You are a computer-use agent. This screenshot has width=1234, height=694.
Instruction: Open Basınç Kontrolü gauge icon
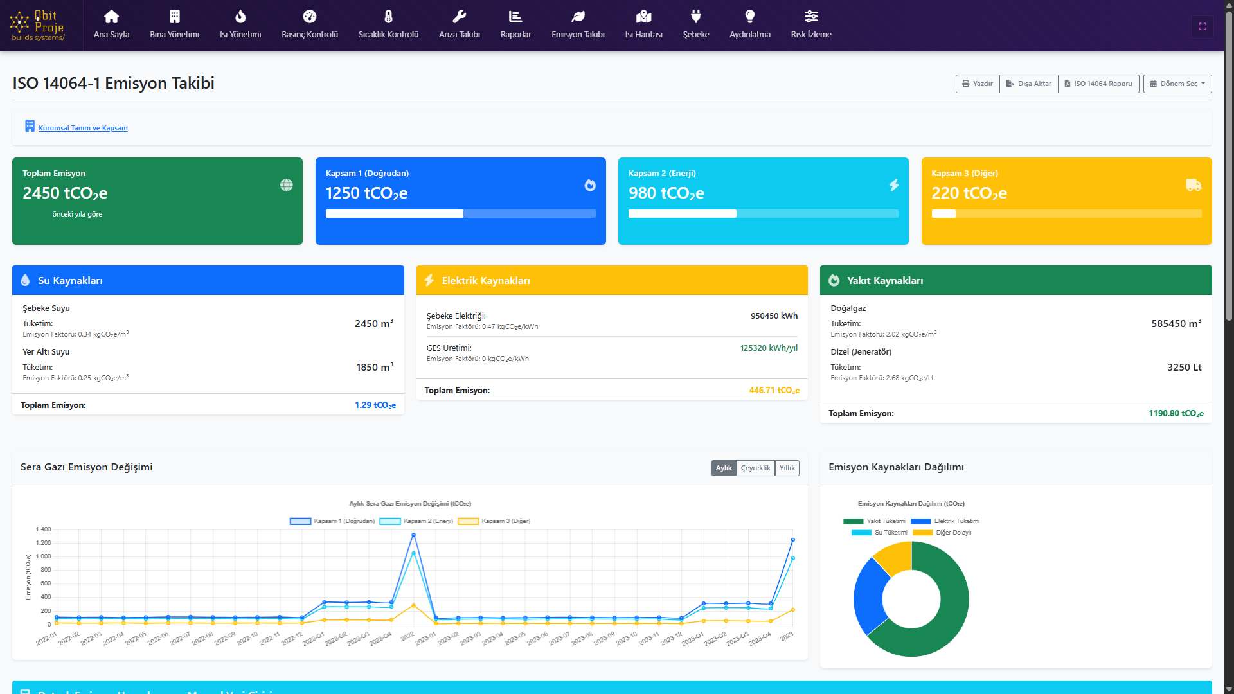[x=309, y=17]
